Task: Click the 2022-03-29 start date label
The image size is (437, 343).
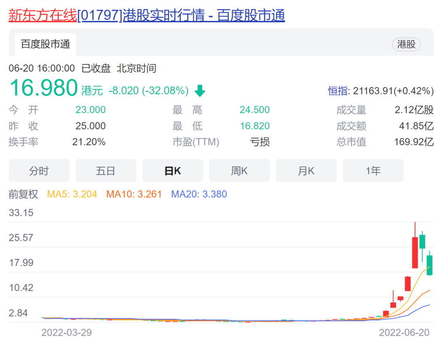Action: pyautogui.click(x=66, y=333)
